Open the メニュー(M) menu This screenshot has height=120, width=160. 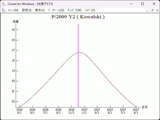pos(13,10)
